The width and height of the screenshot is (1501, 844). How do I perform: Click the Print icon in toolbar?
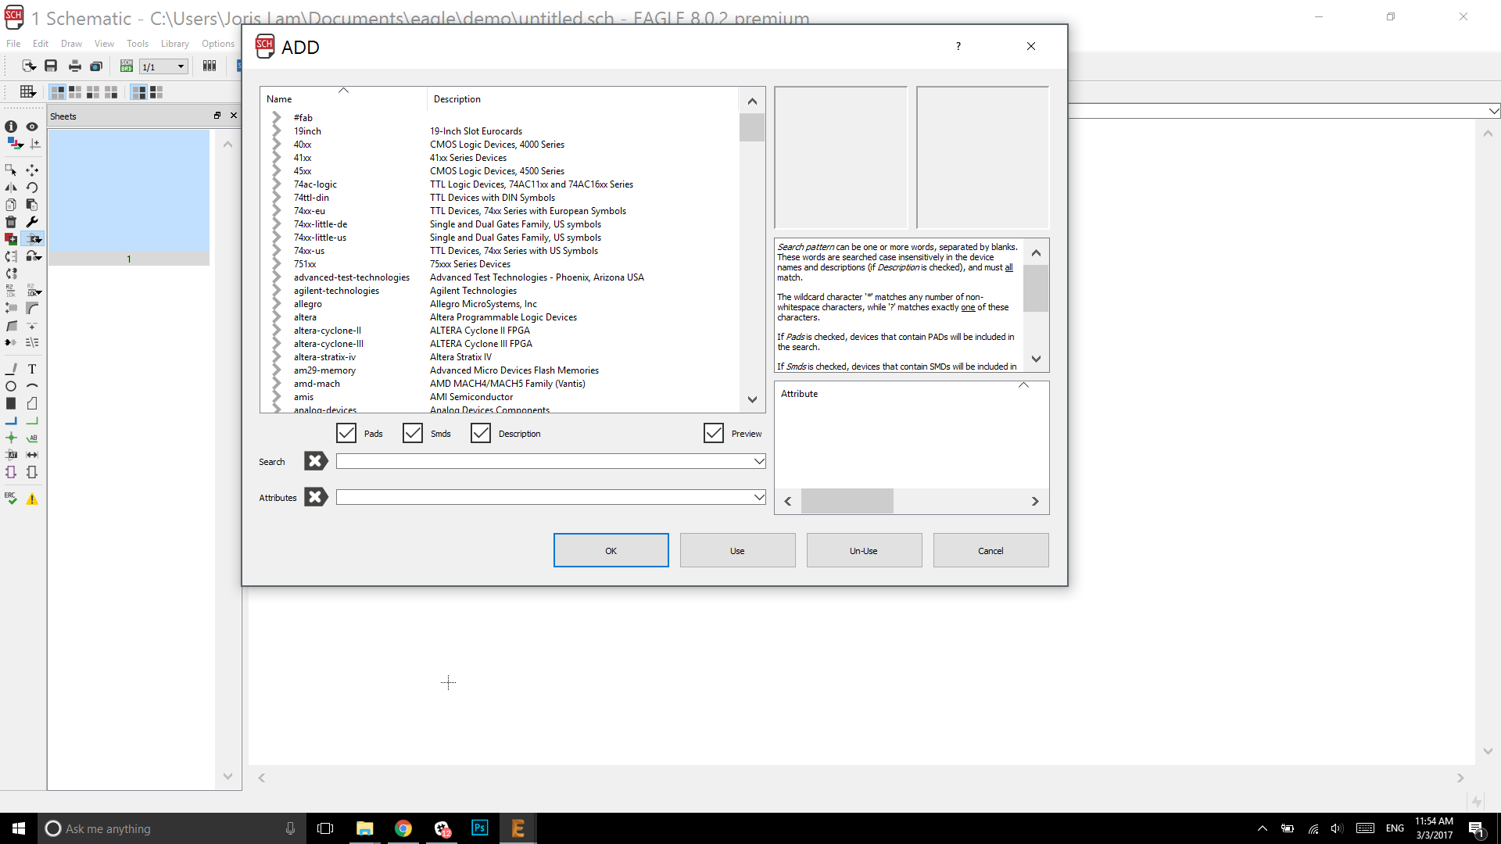[74, 66]
